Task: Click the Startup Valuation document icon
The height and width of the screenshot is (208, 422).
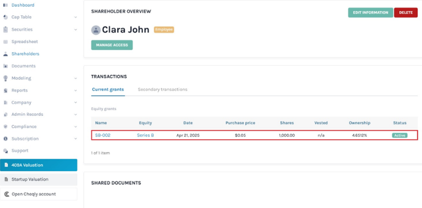Action: [x=6, y=179]
